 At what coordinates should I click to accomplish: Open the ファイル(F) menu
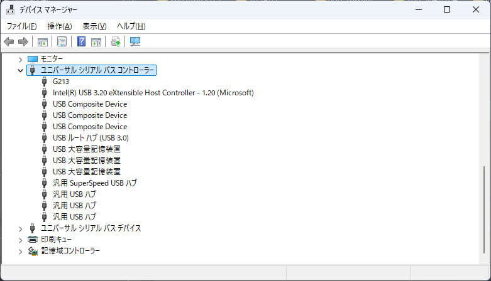pos(21,26)
